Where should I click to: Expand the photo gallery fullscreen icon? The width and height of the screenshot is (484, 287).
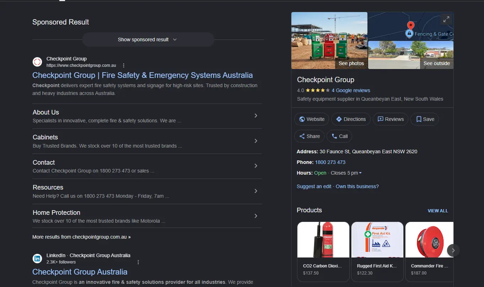[446, 19]
